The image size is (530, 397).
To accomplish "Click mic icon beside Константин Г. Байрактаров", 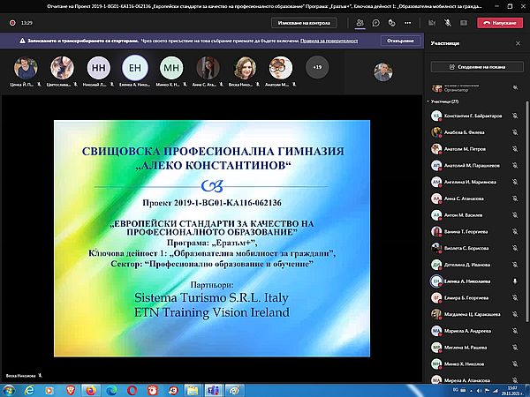I will [x=514, y=116].
